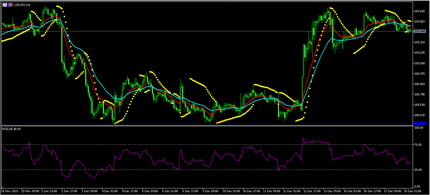This screenshot has width=430, height=195.
Task: Click the 6 Dec 01:00 time label
Action: (170, 191)
